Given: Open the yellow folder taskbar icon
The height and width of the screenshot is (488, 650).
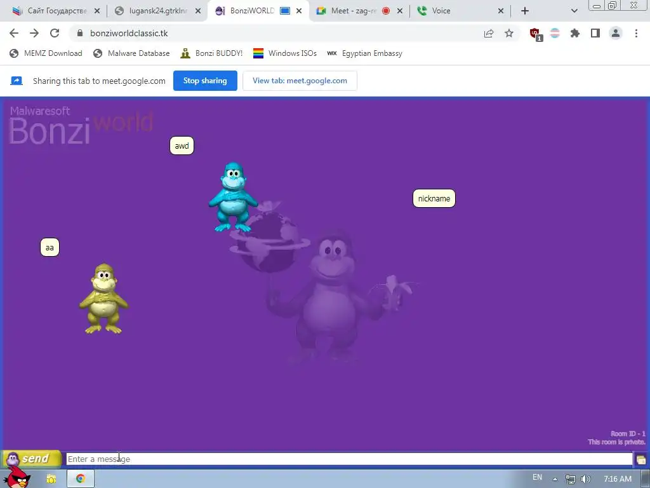Looking at the screenshot, I should coord(51,479).
